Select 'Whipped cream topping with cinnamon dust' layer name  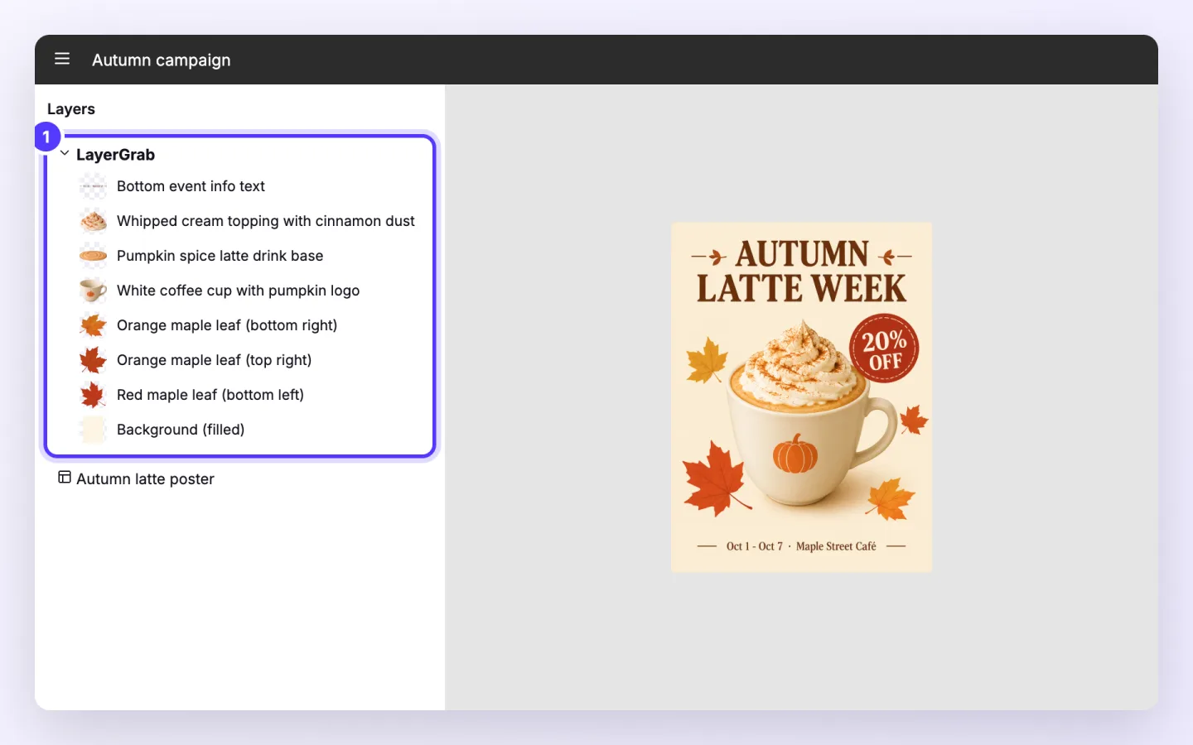(266, 221)
